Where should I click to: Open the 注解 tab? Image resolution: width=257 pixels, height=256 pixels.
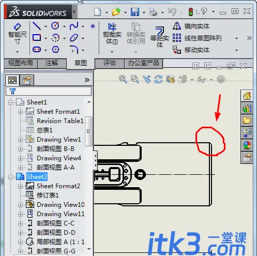click(x=52, y=63)
